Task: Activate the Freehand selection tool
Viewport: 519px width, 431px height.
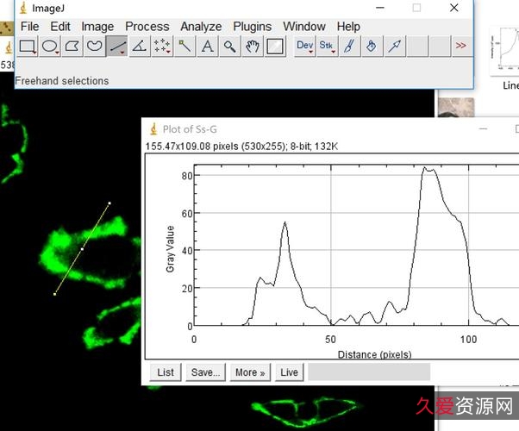Action: coord(95,47)
